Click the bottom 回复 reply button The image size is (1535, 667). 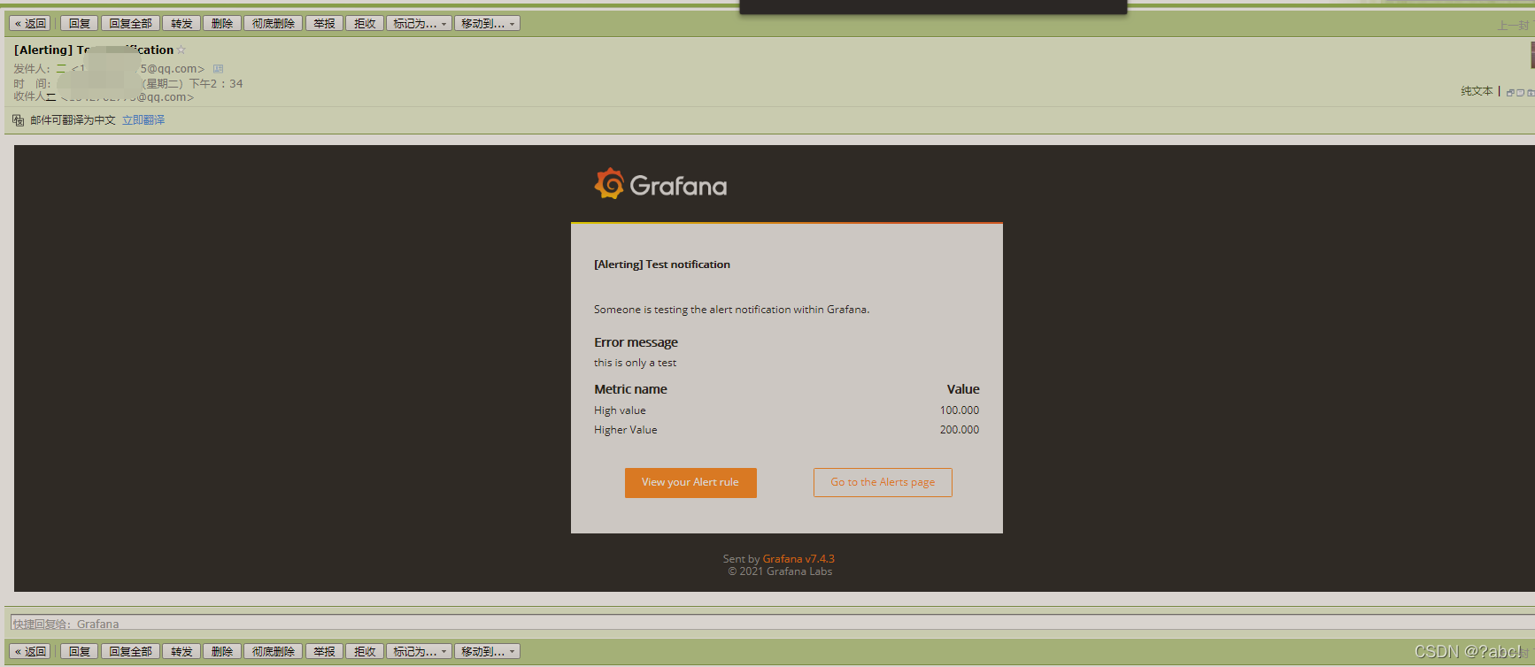coord(79,652)
